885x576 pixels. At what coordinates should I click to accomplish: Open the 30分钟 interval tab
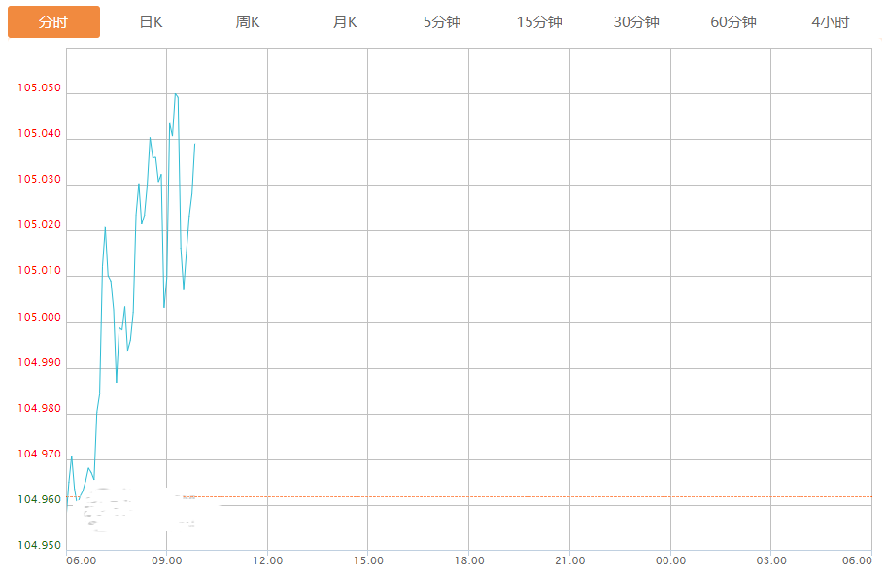tap(636, 22)
